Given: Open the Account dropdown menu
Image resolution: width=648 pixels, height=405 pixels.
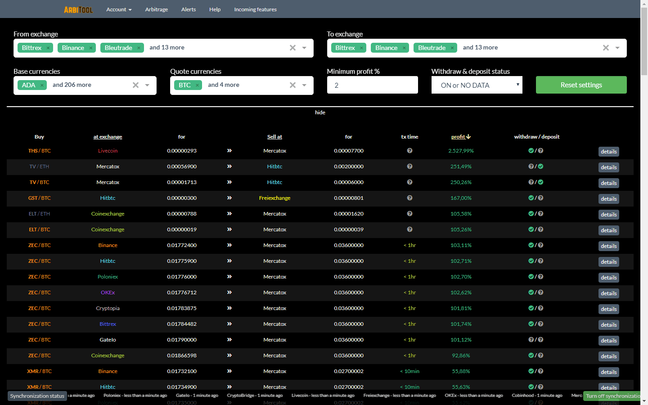Looking at the screenshot, I should (x=119, y=9).
